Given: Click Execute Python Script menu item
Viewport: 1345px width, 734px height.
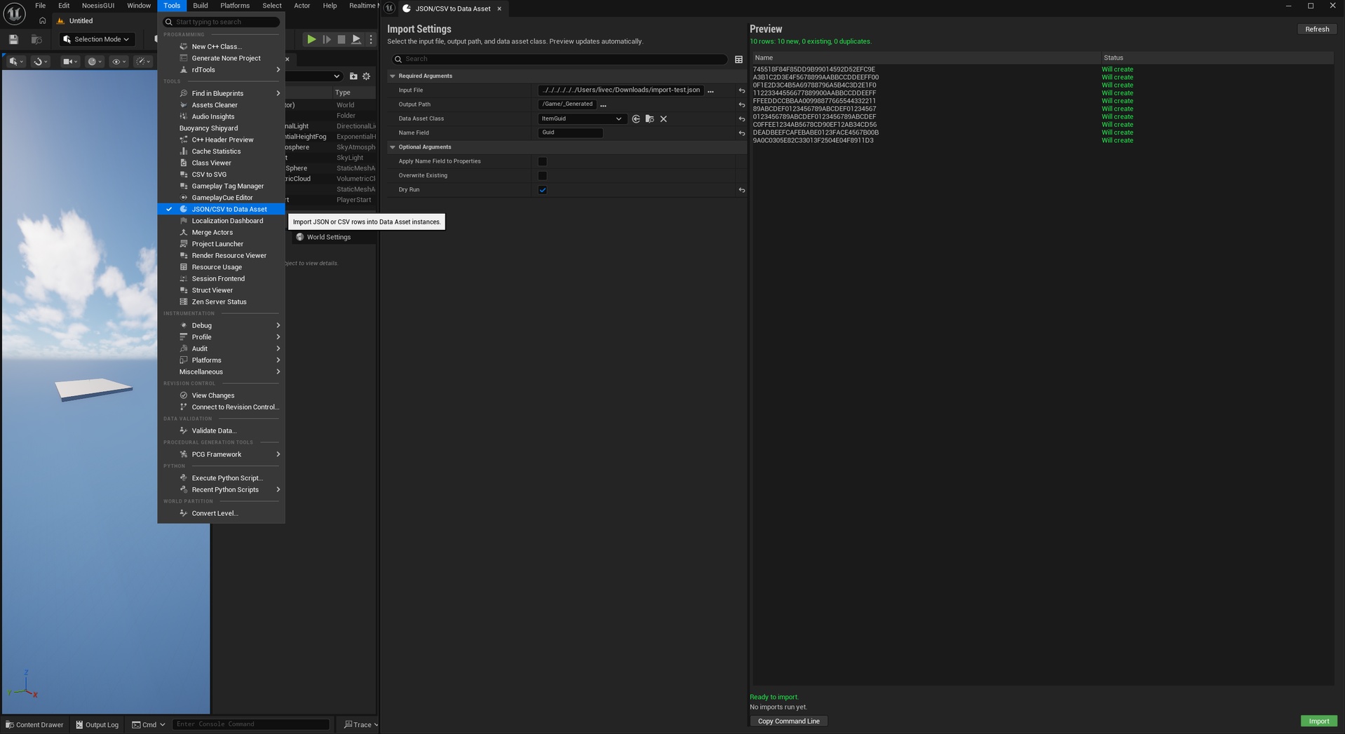Looking at the screenshot, I should (222, 478).
